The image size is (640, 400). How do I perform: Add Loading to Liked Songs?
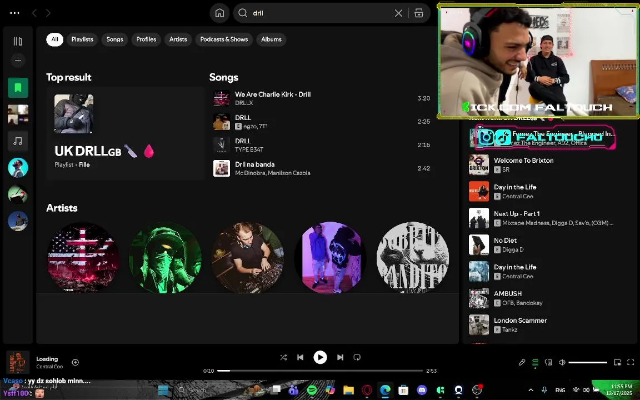pyautogui.click(x=76, y=362)
